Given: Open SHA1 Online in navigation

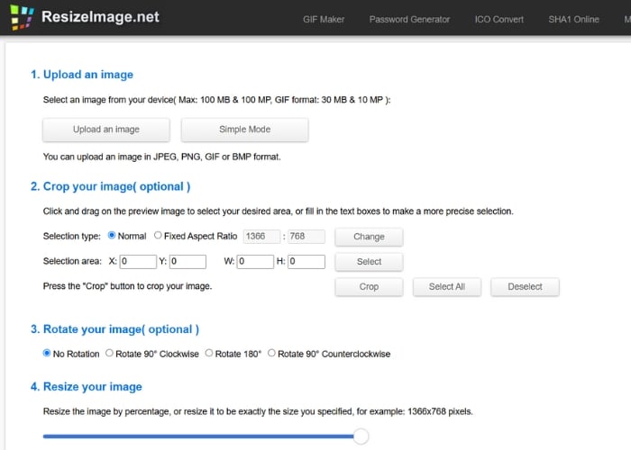Looking at the screenshot, I should (x=573, y=19).
